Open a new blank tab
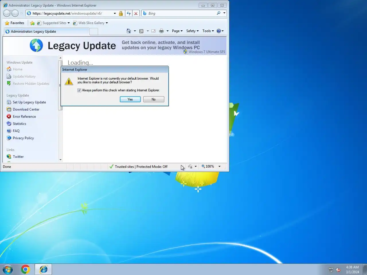The height and width of the screenshot is (275, 367). [94, 32]
